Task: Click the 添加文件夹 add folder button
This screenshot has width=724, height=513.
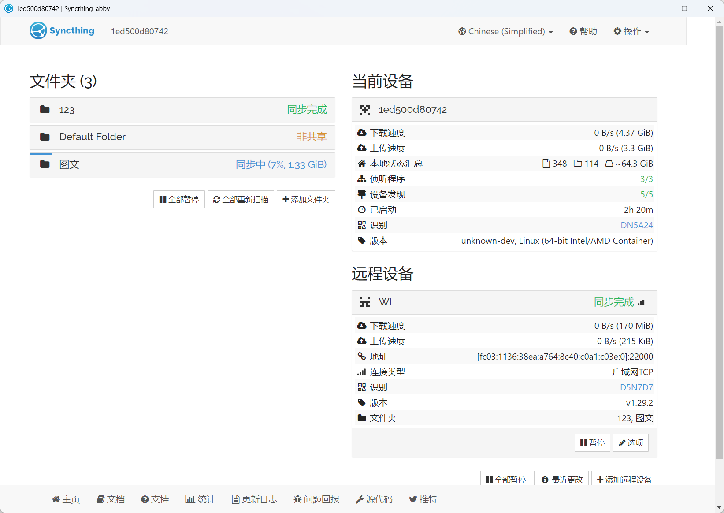Action: 306,200
